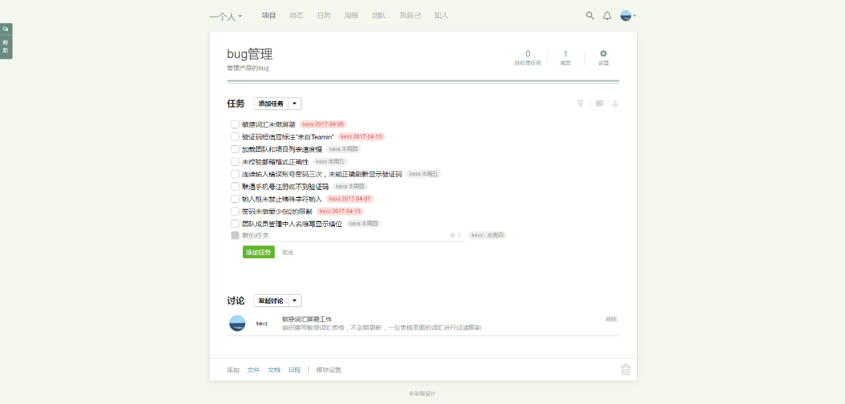Expand the 发起讨论 dropdown arrow
Screen dimensions: 845x404
coord(295,301)
